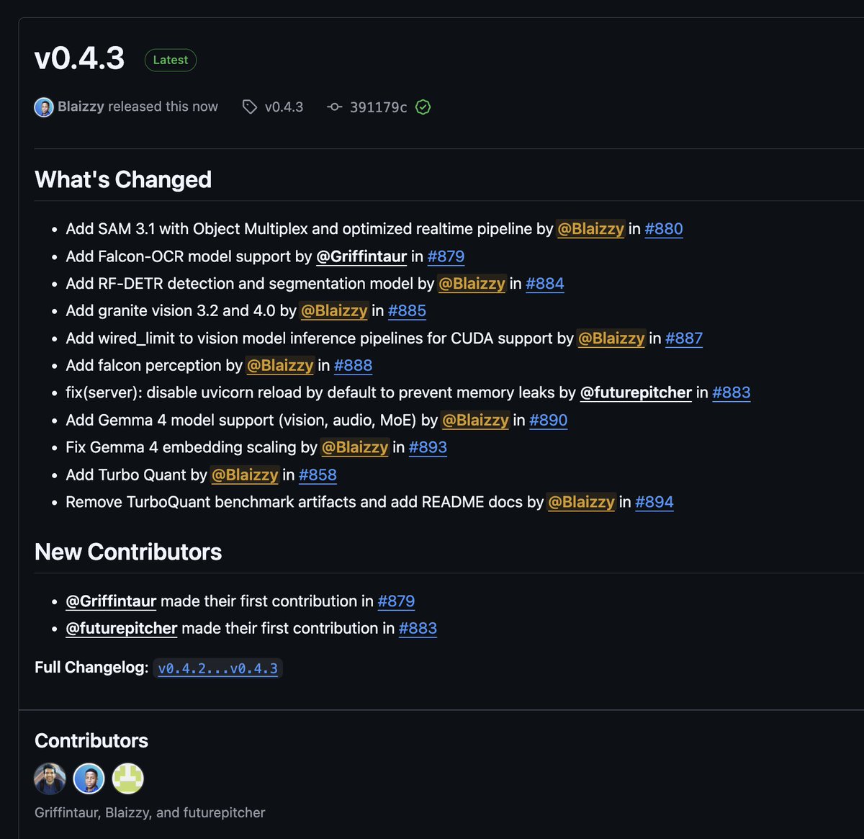This screenshot has height=839, width=864.
Task: Click the 391179c commit hash
Action: [x=377, y=106]
